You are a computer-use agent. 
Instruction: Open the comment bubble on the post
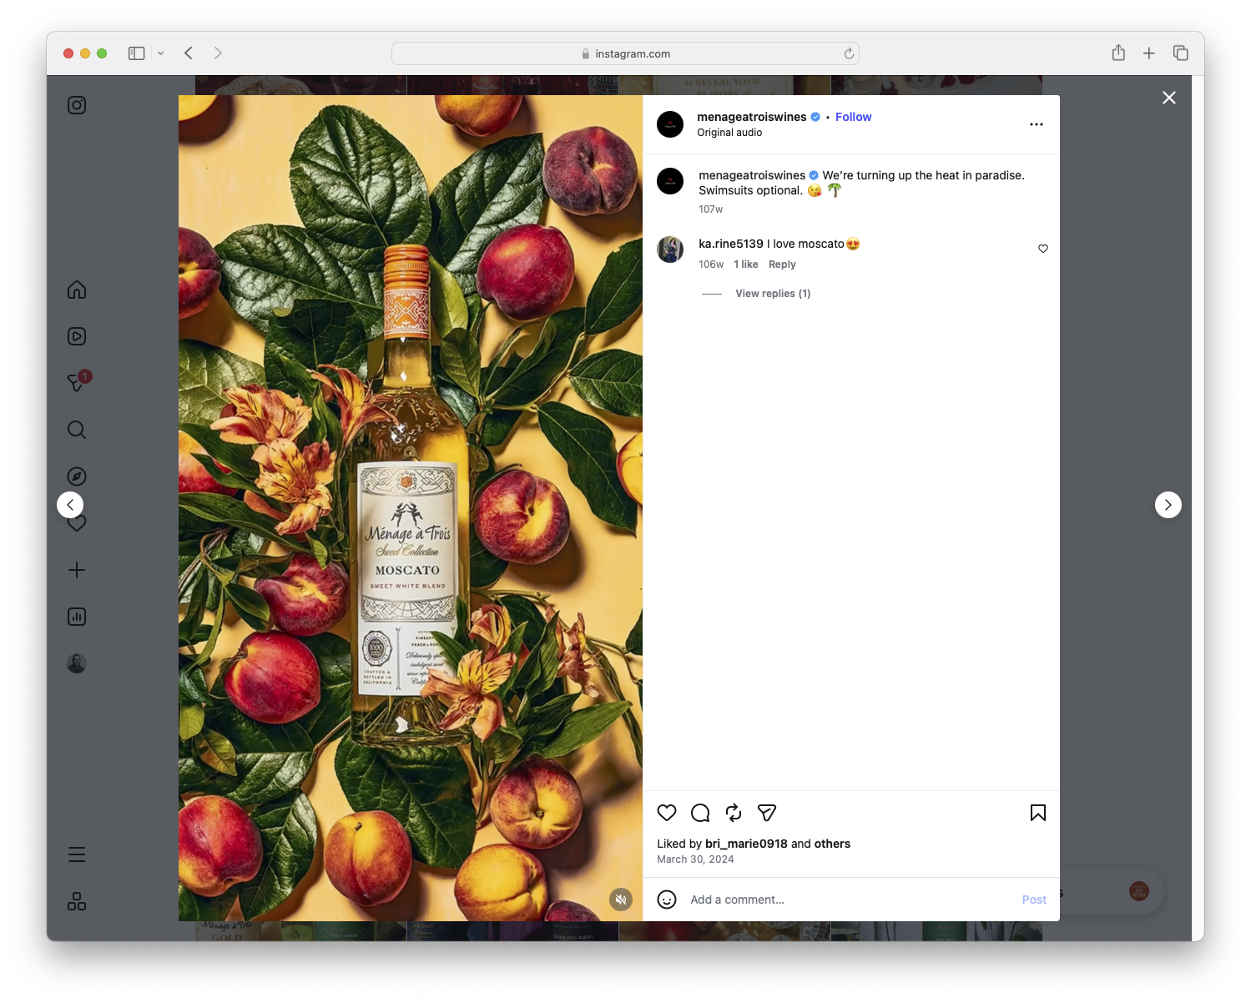coord(699,813)
